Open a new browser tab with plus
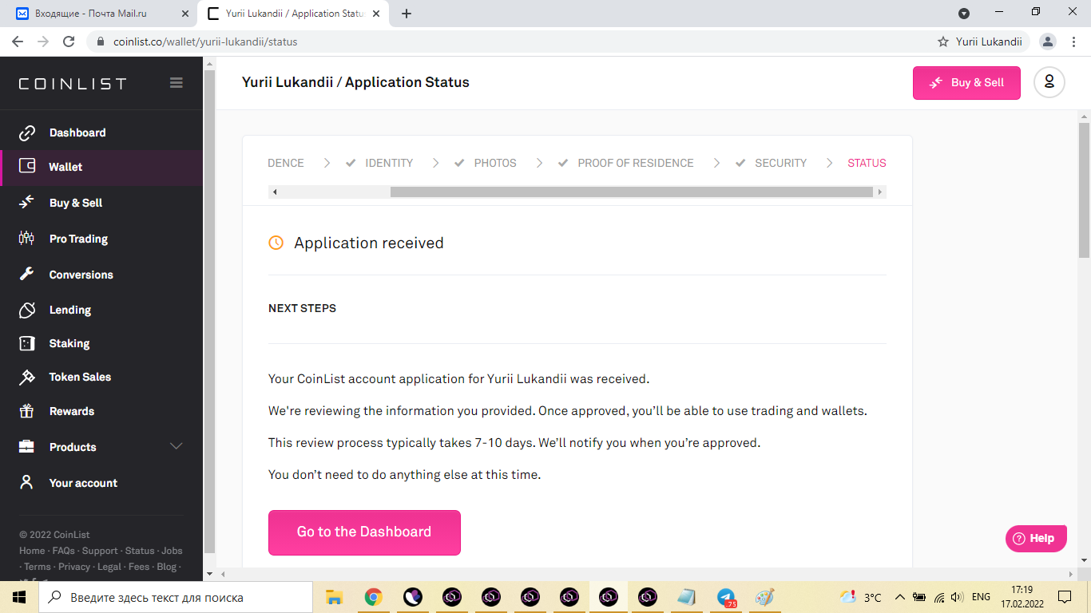This screenshot has height=613, width=1091. (x=407, y=14)
